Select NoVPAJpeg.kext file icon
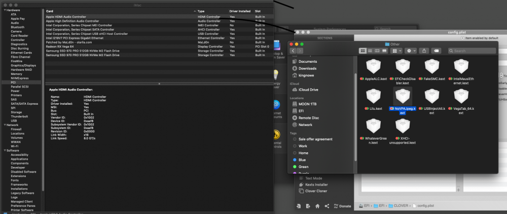507x214 pixels. 403,96
